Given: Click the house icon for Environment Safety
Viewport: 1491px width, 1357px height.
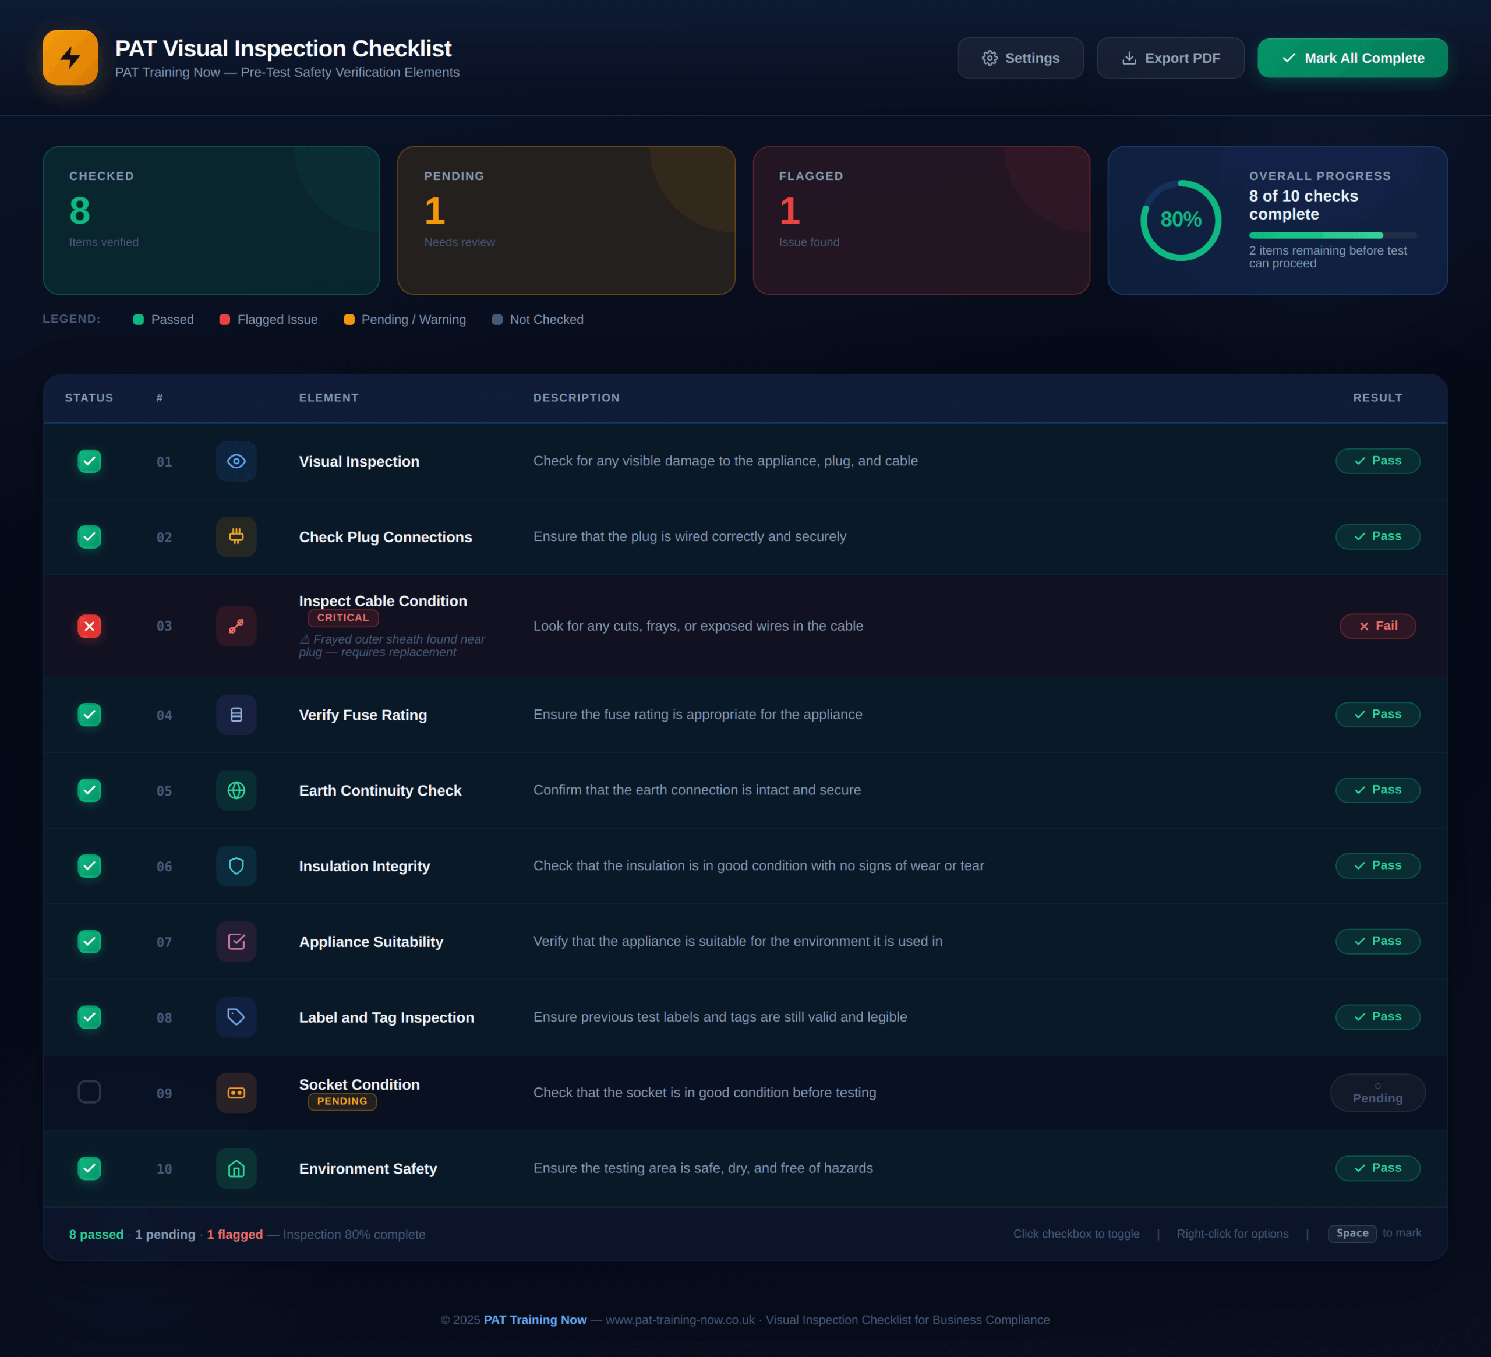Looking at the screenshot, I should pos(236,1168).
